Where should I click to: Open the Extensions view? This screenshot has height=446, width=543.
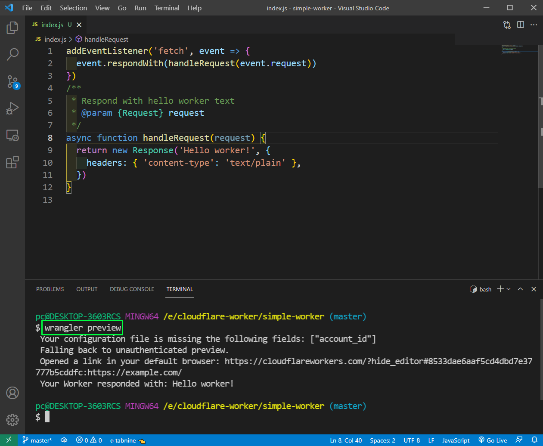[12, 162]
